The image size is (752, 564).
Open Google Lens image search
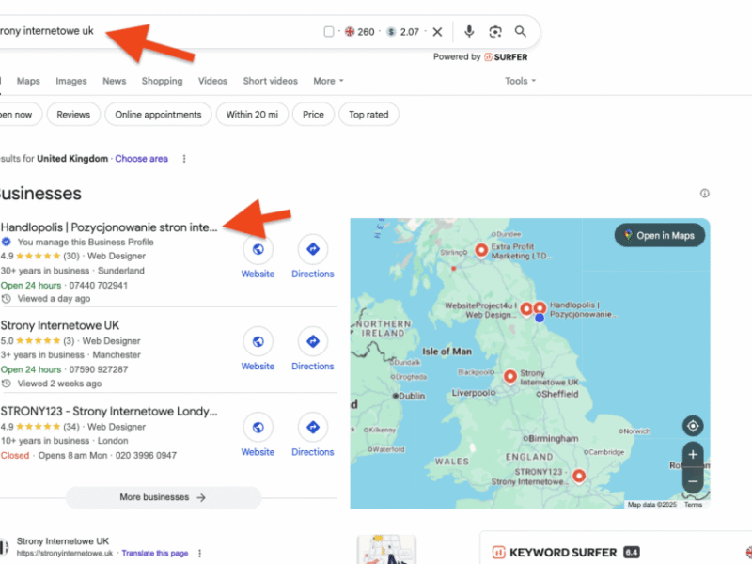click(495, 32)
